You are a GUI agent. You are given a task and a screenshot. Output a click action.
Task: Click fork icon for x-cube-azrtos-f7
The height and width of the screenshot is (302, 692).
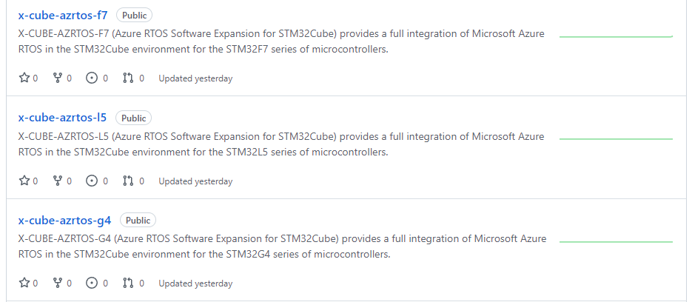[x=58, y=78]
